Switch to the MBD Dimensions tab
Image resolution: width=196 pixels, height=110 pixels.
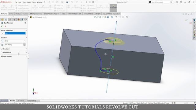pos(36,14)
